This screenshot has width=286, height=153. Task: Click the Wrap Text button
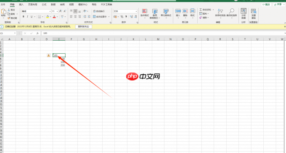[x=99, y=11]
